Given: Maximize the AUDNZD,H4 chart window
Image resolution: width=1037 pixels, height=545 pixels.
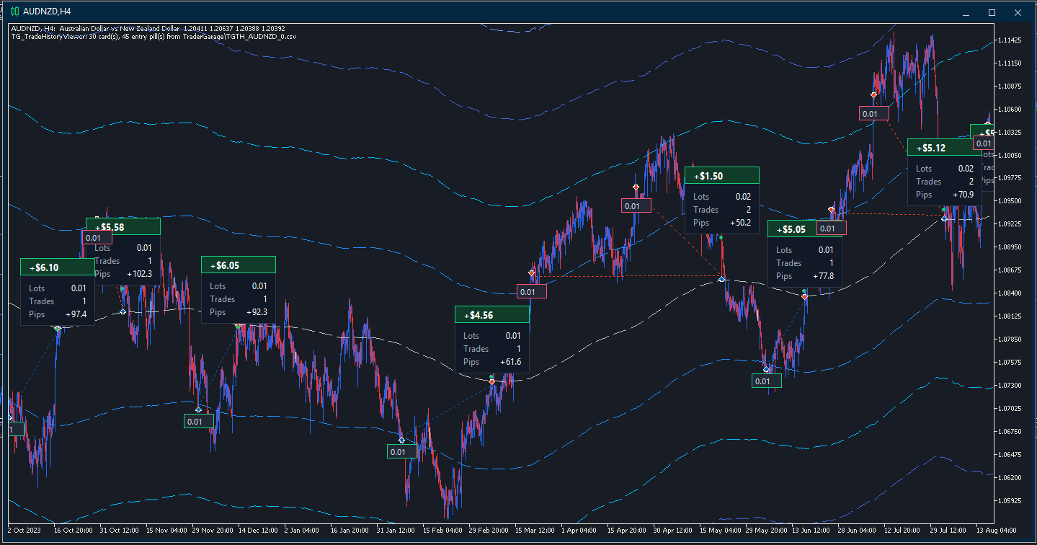Looking at the screenshot, I should pyautogui.click(x=992, y=12).
